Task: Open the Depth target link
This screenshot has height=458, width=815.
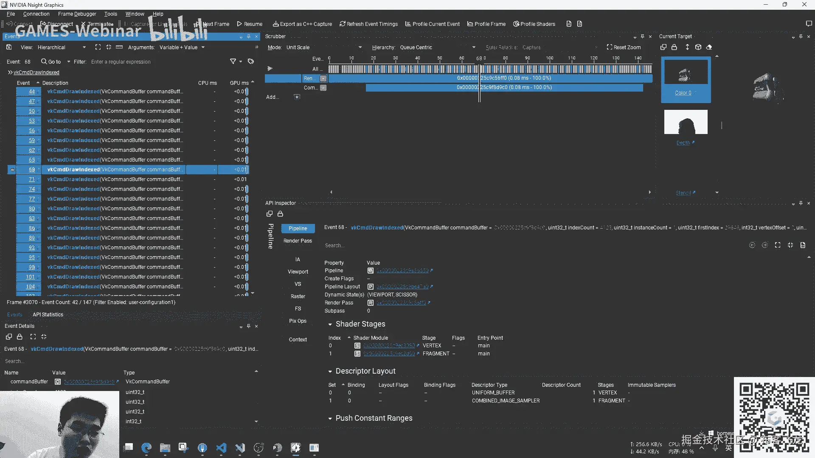Action: 683,143
